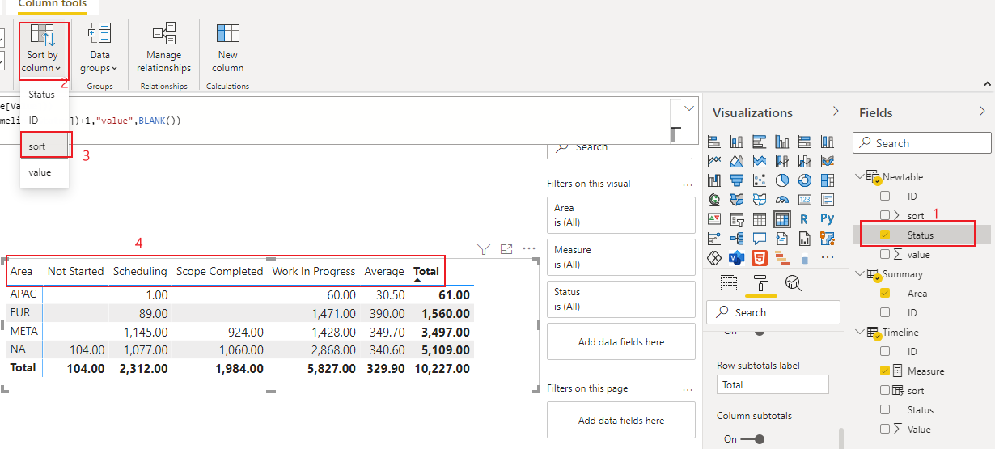995x449 pixels.
Task: Select the KPI visual
Action: [x=714, y=219]
